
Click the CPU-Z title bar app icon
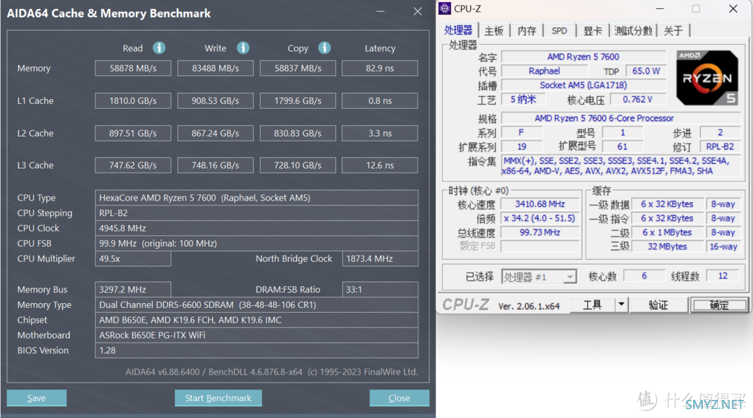(445, 8)
